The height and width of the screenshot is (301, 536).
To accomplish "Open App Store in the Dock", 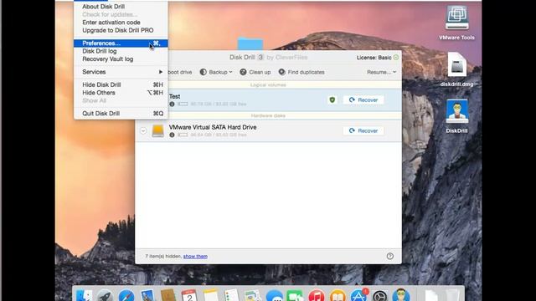I will click(358, 295).
